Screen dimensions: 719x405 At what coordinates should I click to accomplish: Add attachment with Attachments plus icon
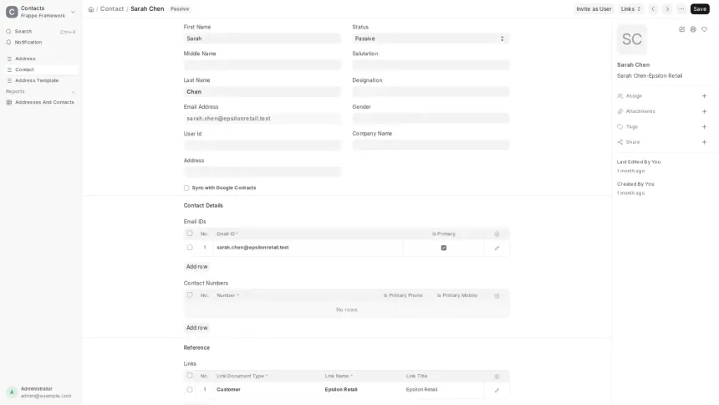[x=704, y=111]
